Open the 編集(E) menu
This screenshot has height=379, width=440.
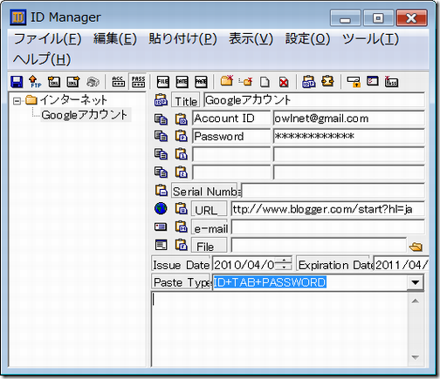click(x=115, y=38)
